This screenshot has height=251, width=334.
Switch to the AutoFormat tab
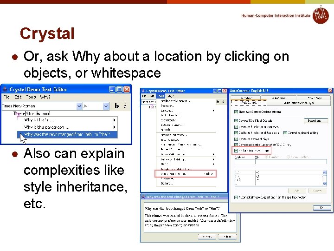click(x=279, y=98)
